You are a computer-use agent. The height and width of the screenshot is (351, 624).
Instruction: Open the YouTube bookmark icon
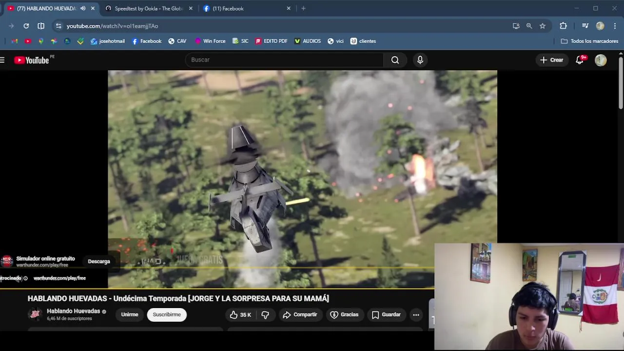click(28, 41)
